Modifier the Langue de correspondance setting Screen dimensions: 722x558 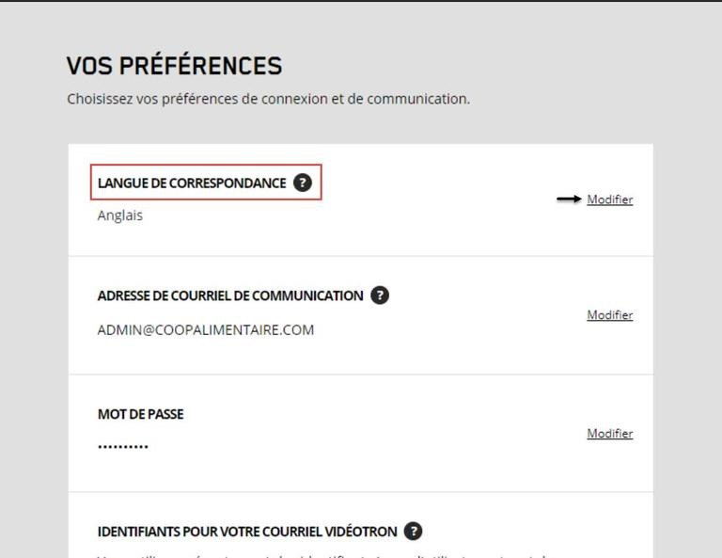pyautogui.click(x=609, y=199)
